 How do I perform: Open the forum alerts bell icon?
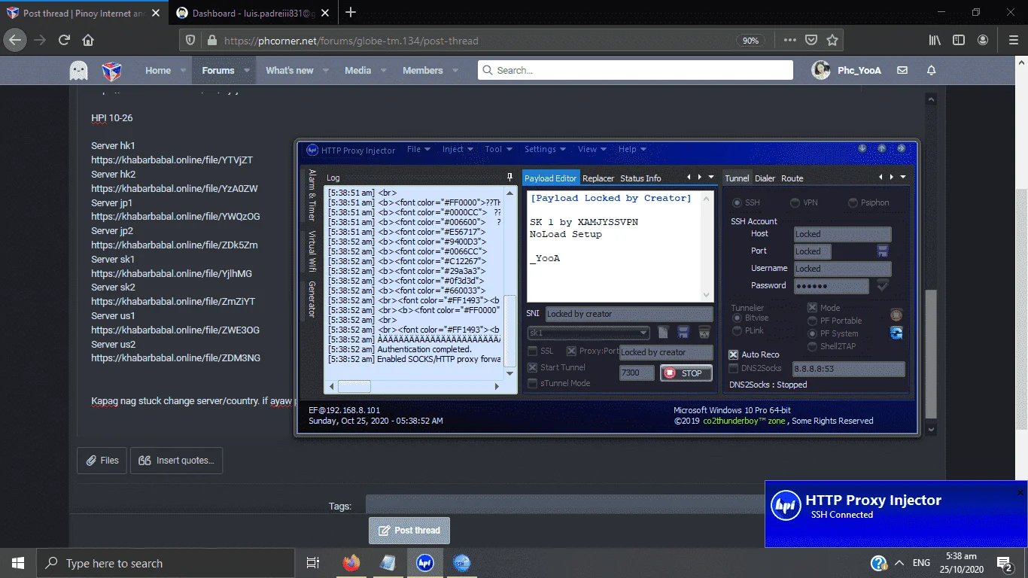(931, 70)
